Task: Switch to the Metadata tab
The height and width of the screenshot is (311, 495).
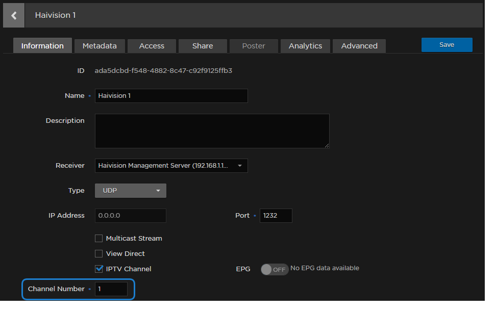Action: pyautogui.click(x=100, y=46)
